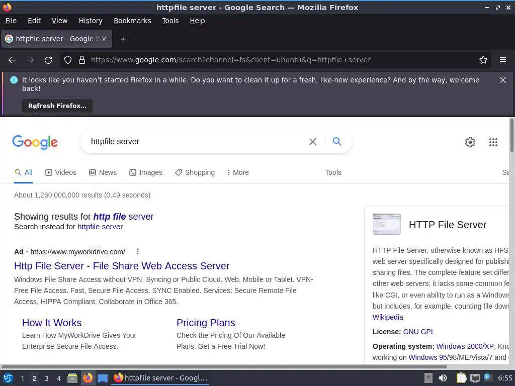Image resolution: width=515 pixels, height=386 pixels.
Task: Launch the file manager from the taskbar
Action: tap(72, 378)
